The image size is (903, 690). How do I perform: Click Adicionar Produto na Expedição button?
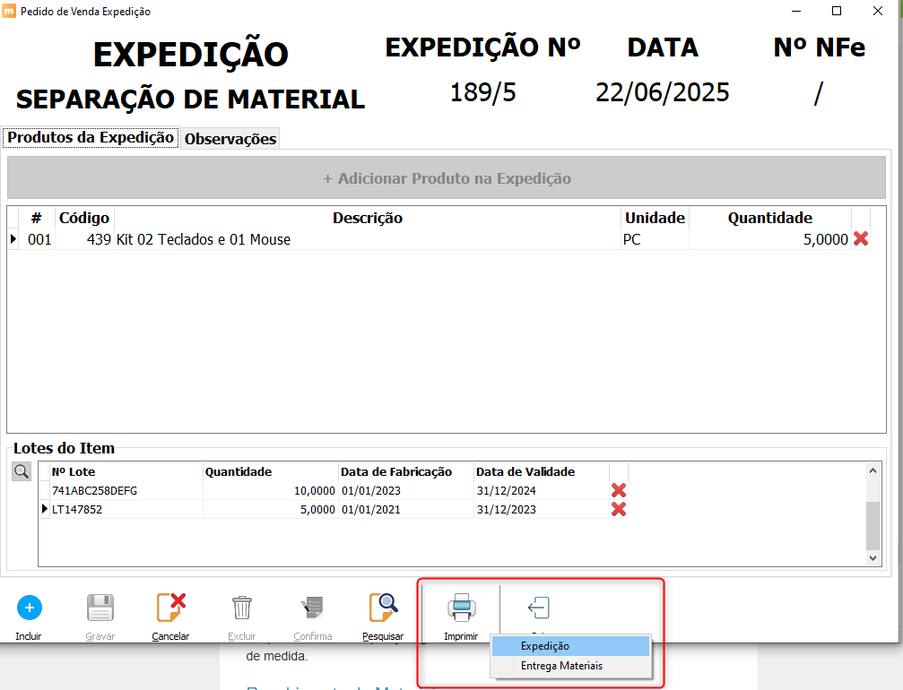tap(447, 178)
